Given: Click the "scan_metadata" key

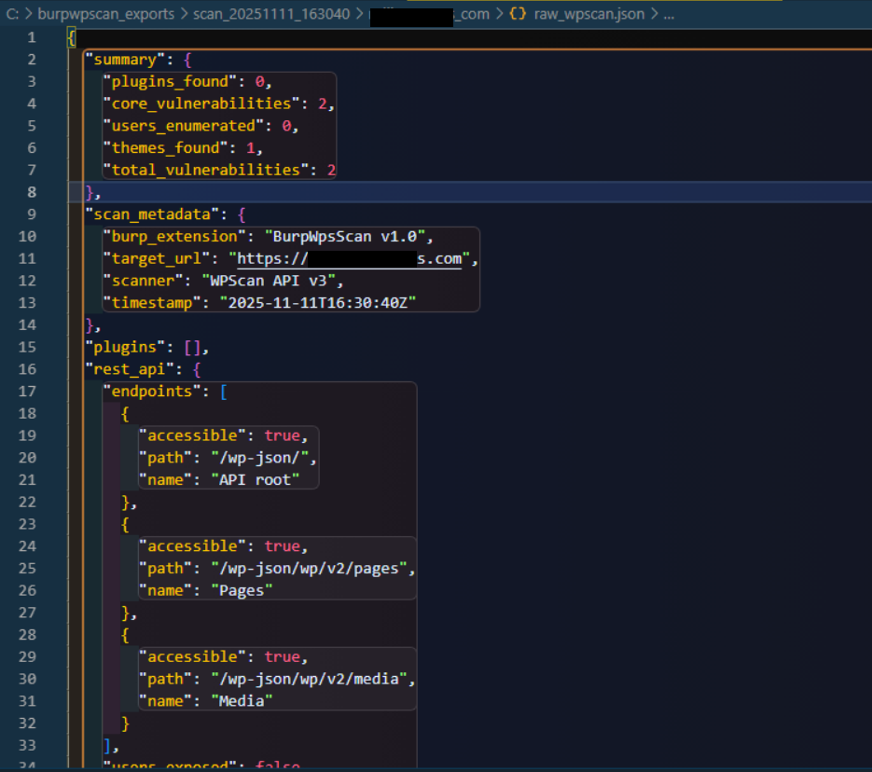Looking at the screenshot, I should tap(152, 214).
